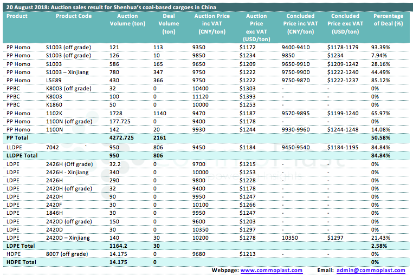
Task: Click the Percentage of Deal (%) header
Action: pos(388,20)
